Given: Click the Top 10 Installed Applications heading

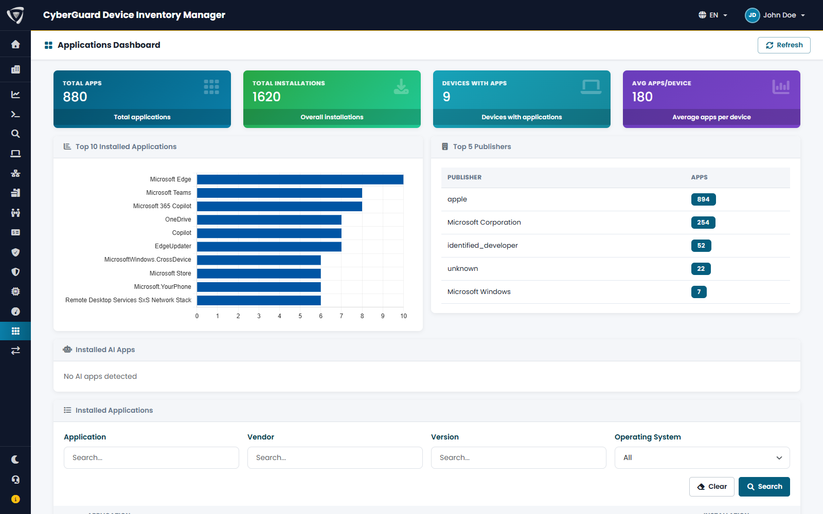Looking at the screenshot, I should pos(126,146).
